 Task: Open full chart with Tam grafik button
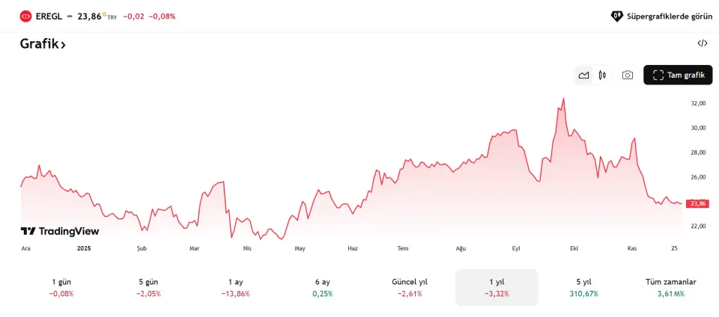678,75
